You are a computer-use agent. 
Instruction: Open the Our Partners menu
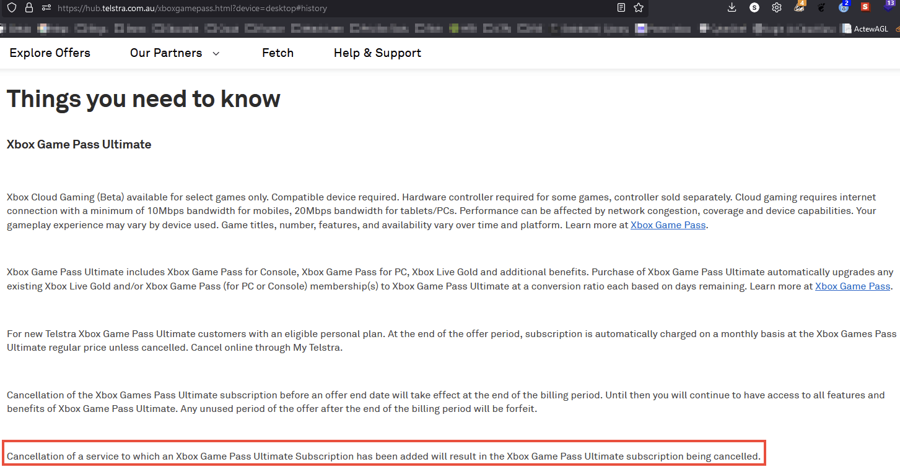166,53
